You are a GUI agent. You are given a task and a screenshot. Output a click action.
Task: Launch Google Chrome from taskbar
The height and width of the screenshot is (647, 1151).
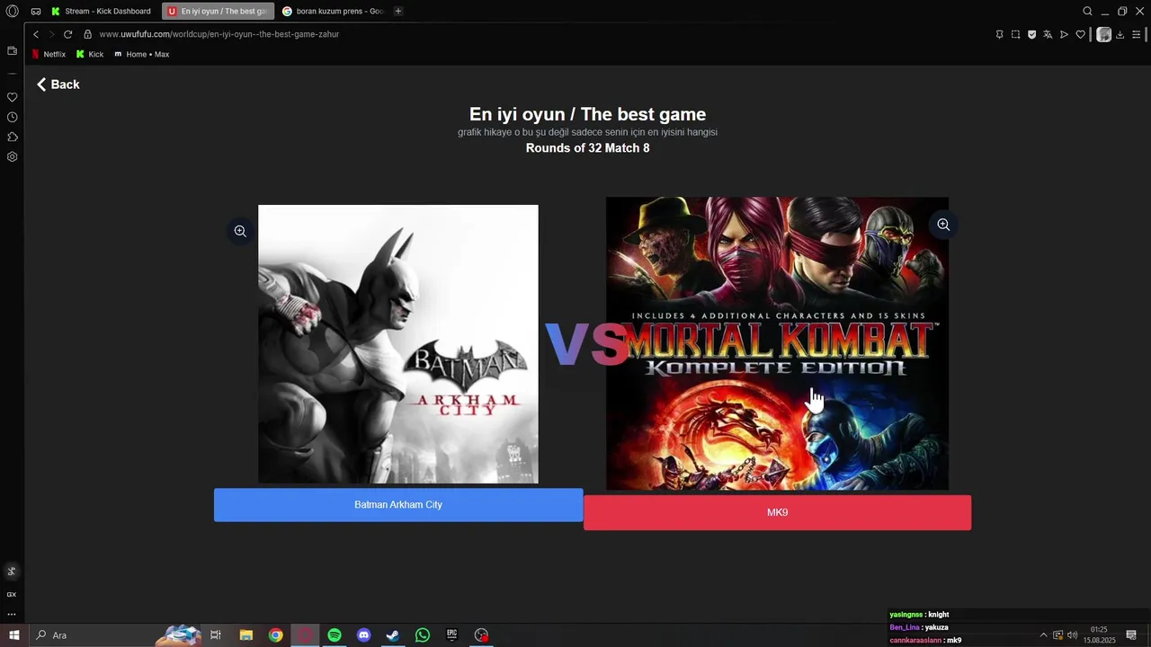275,635
